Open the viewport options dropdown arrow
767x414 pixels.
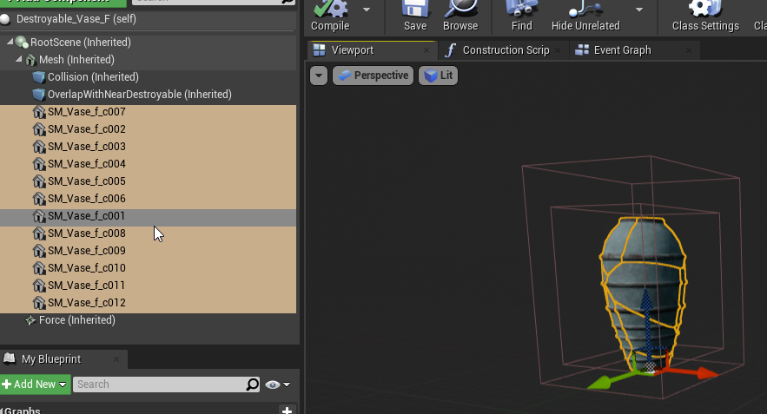coord(319,76)
